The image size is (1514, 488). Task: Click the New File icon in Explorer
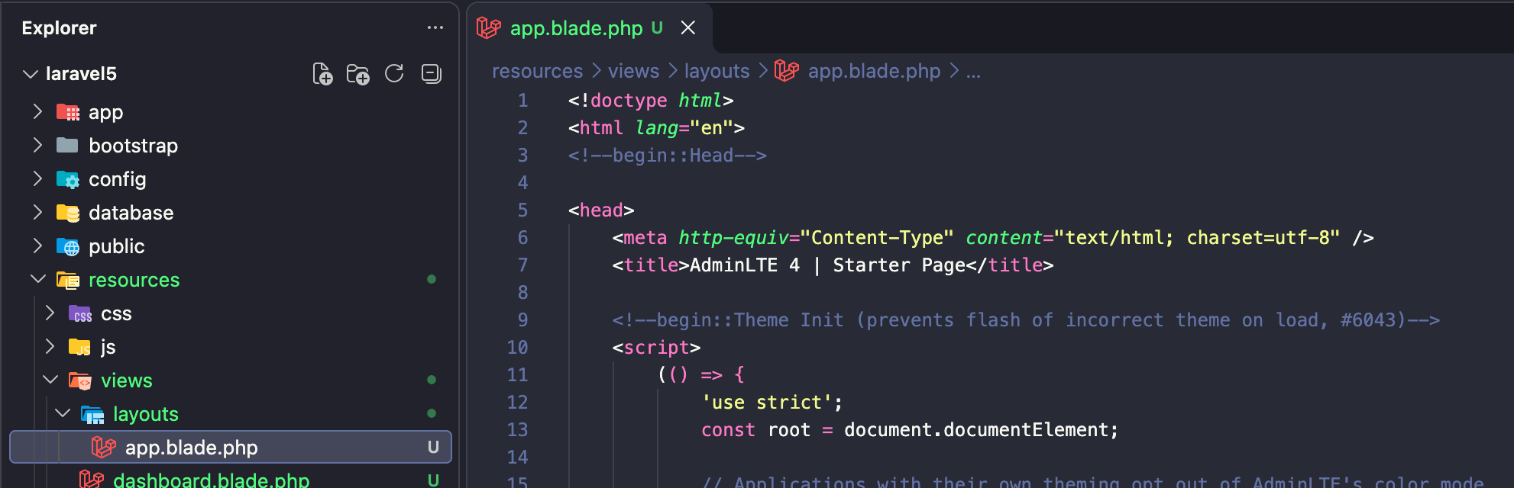pyautogui.click(x=322, y=74)
